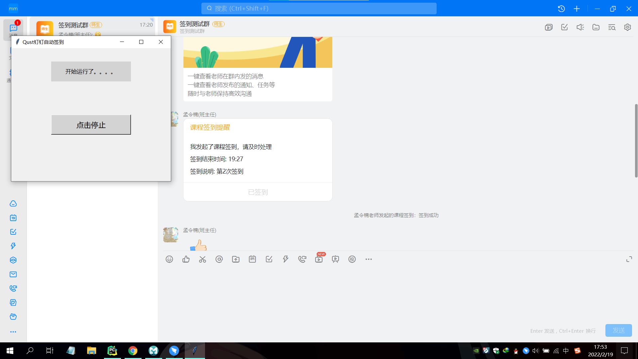Open the mail icon in left sidebar

click(13, 274)
